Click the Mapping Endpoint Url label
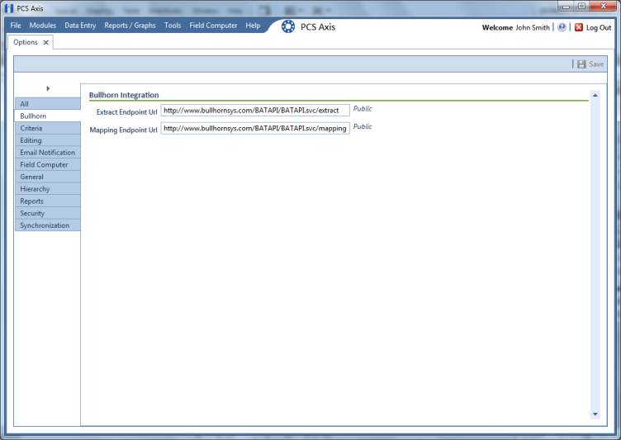This screenshot has height=440, width=621. coord(123,130)
